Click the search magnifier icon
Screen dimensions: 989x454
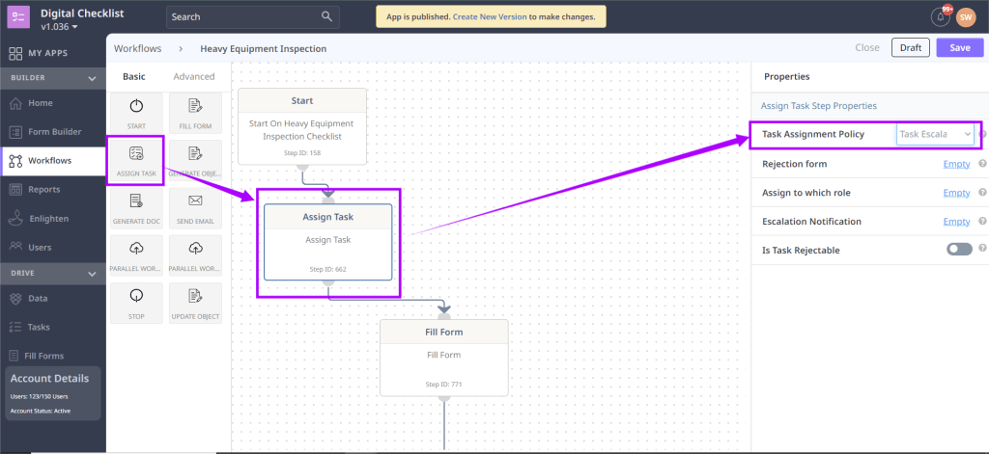327,16
